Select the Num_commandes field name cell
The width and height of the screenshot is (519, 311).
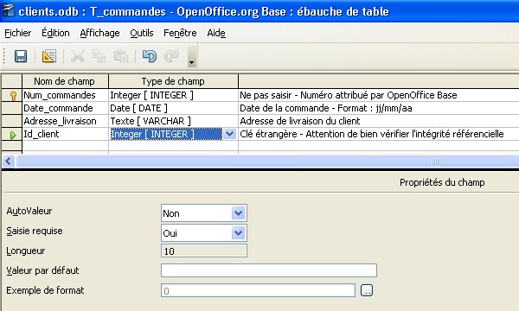point(65,95)
